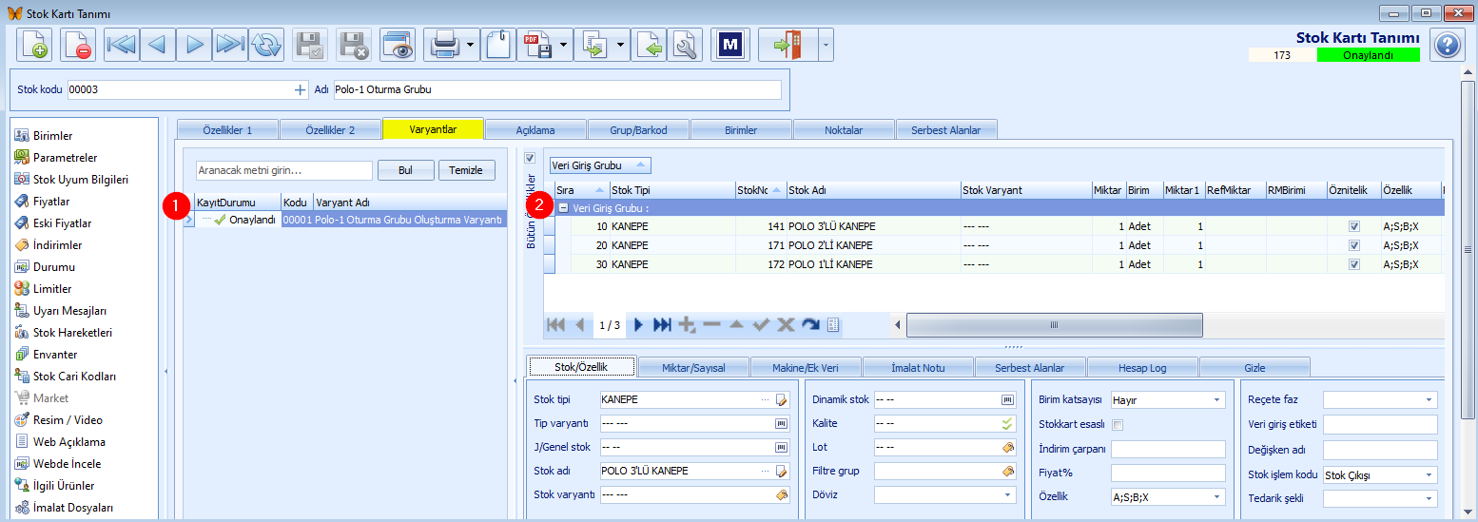Click the paperclip attachment document icon
The image size is (1478, 522).
click(x=498, y=45)
